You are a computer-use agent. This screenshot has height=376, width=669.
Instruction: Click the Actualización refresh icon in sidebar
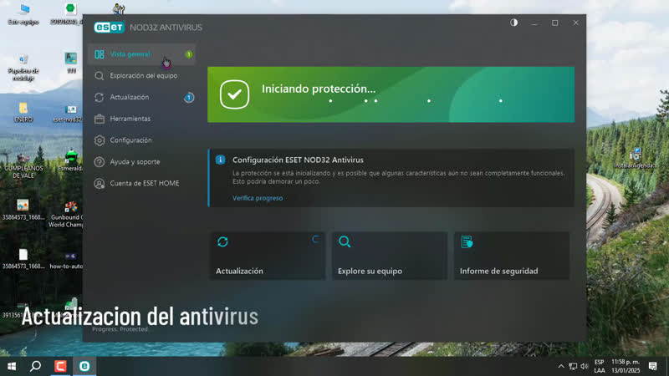100,97
